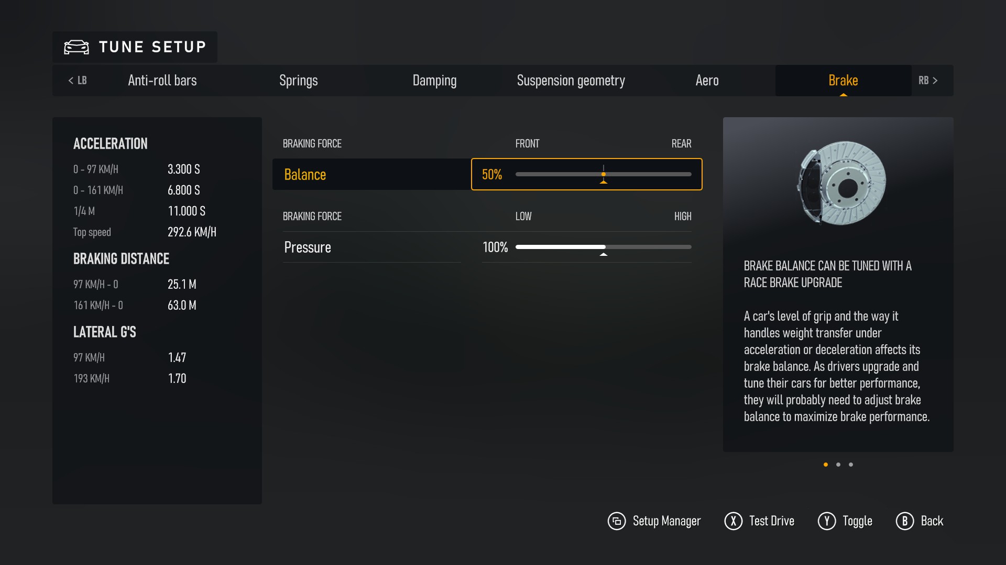
Task: Click the Toggle icon button
Action: (x=826, y=521)
